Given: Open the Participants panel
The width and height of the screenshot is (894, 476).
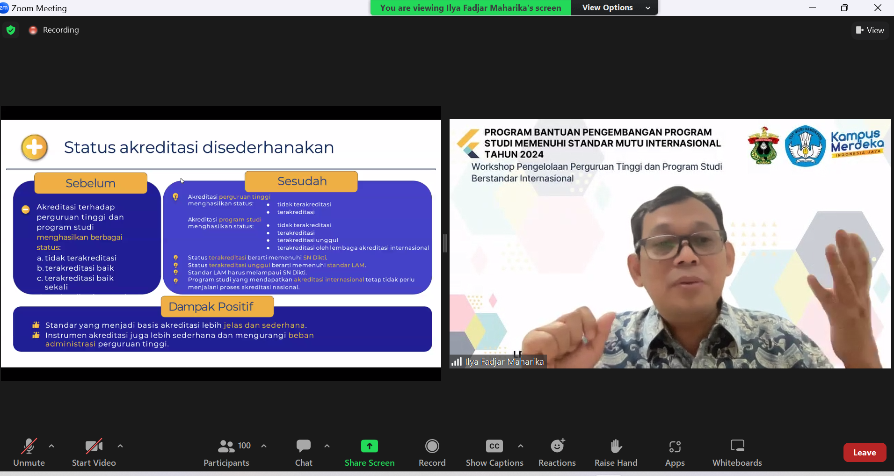Looking at the screenshot, I should [x=227, y=452].
